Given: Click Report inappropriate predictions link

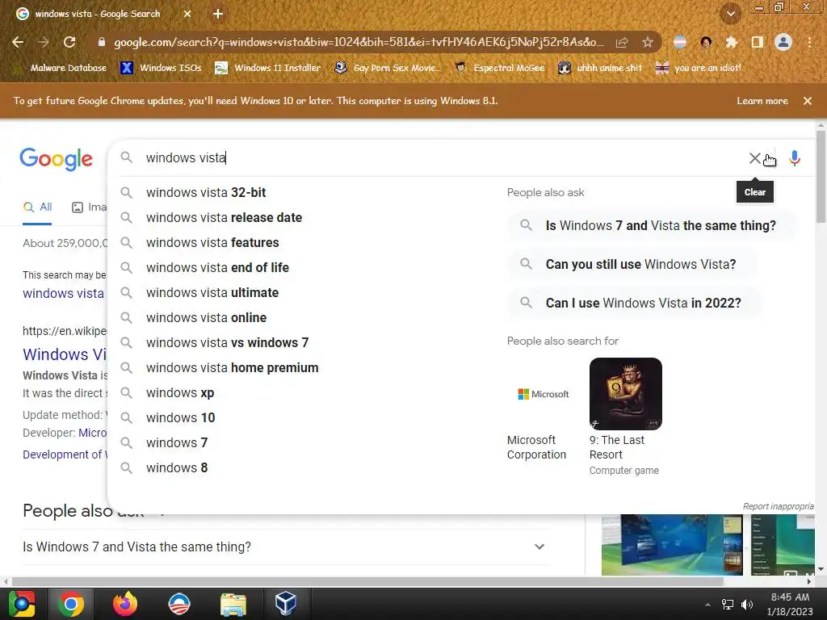Looking at the screenshot, I should tap(778, 506).
